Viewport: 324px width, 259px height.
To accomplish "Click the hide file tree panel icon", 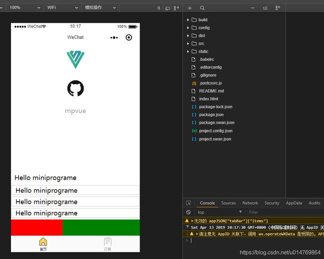I will [x=278, y=8].
